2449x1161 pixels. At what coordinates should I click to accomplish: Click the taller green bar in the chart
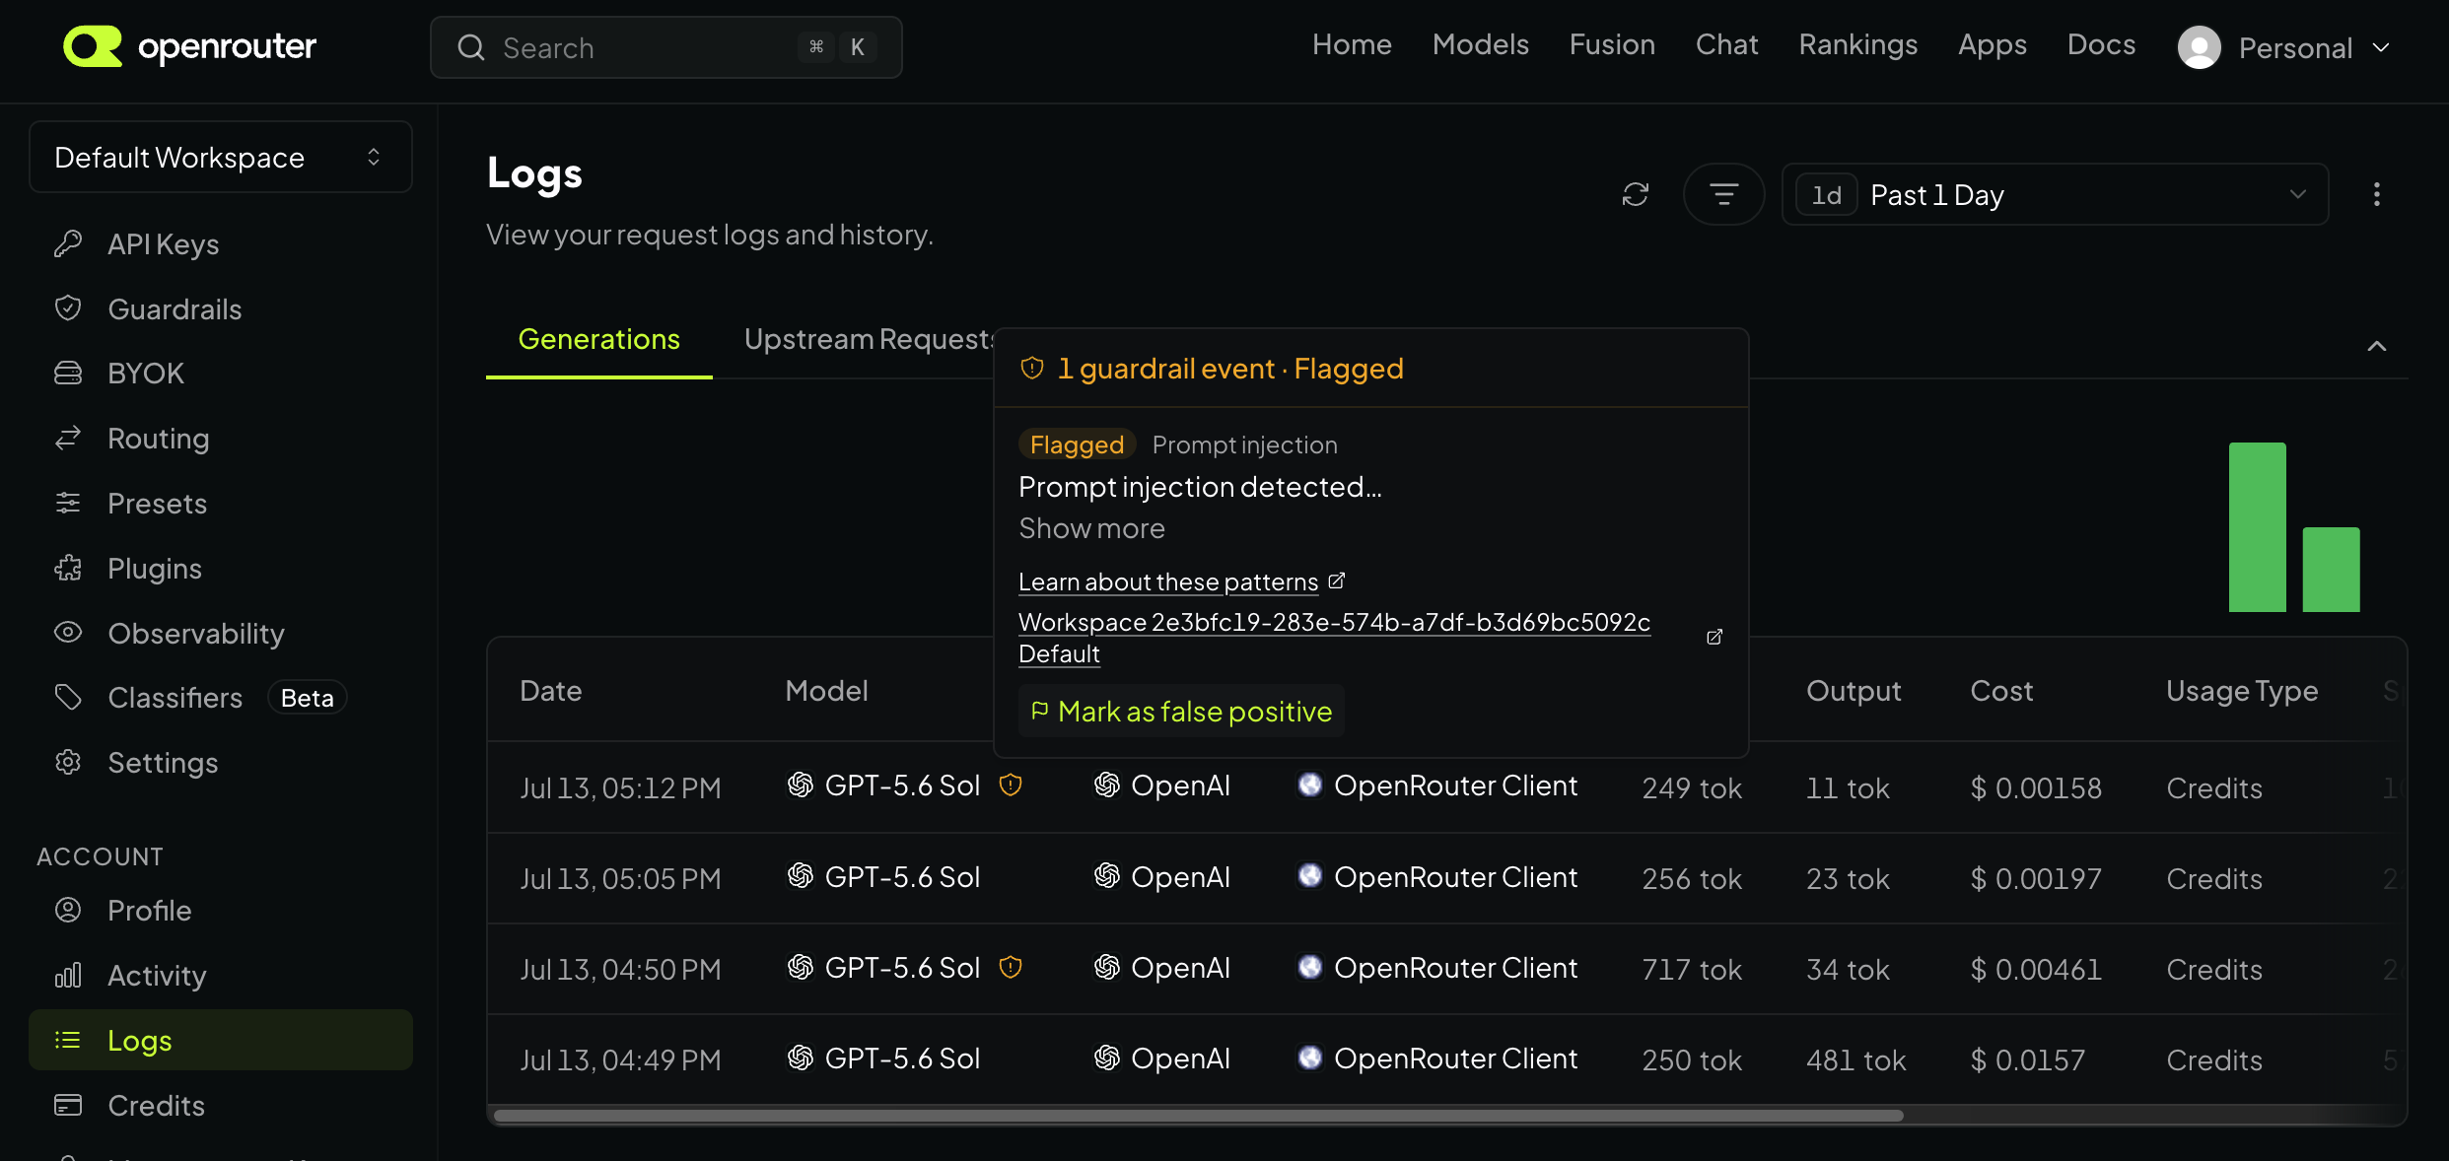tap(2258, 527)
